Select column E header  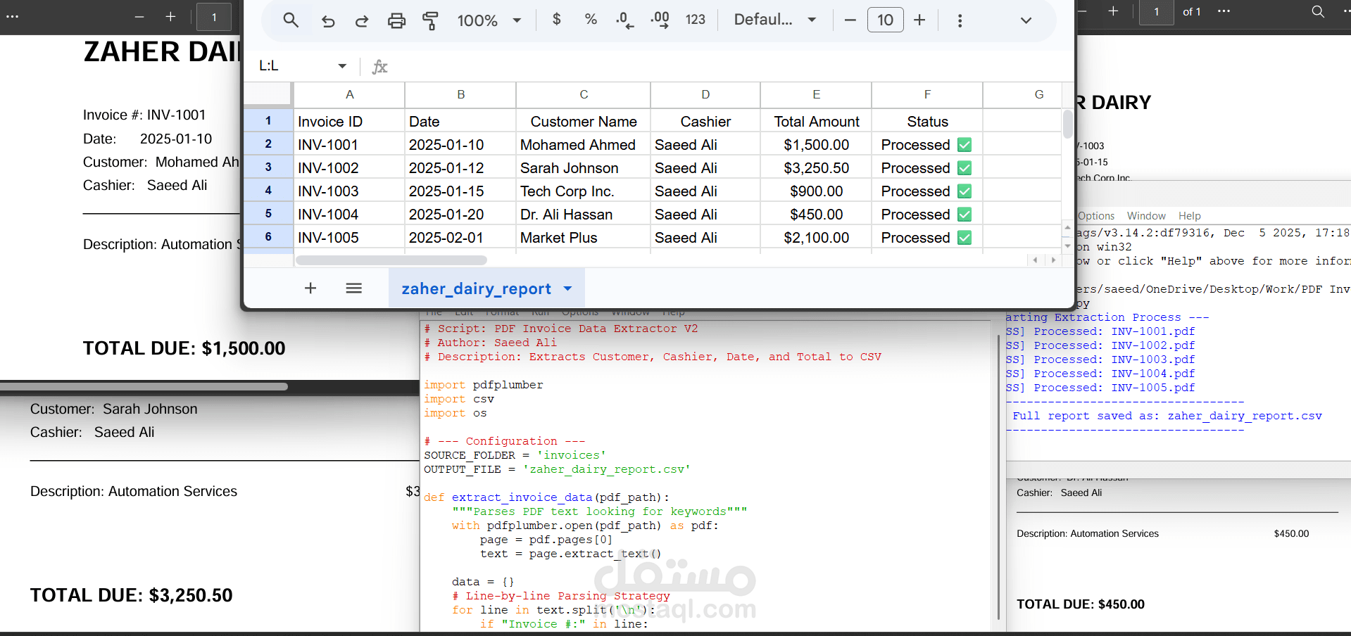click(816, 94)
